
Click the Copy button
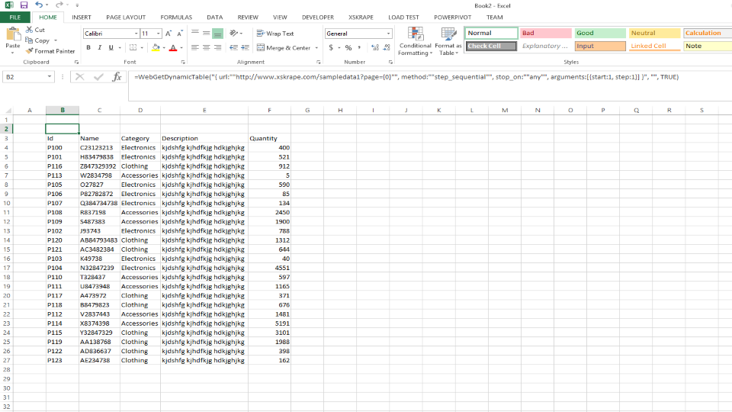pos(37,40)
